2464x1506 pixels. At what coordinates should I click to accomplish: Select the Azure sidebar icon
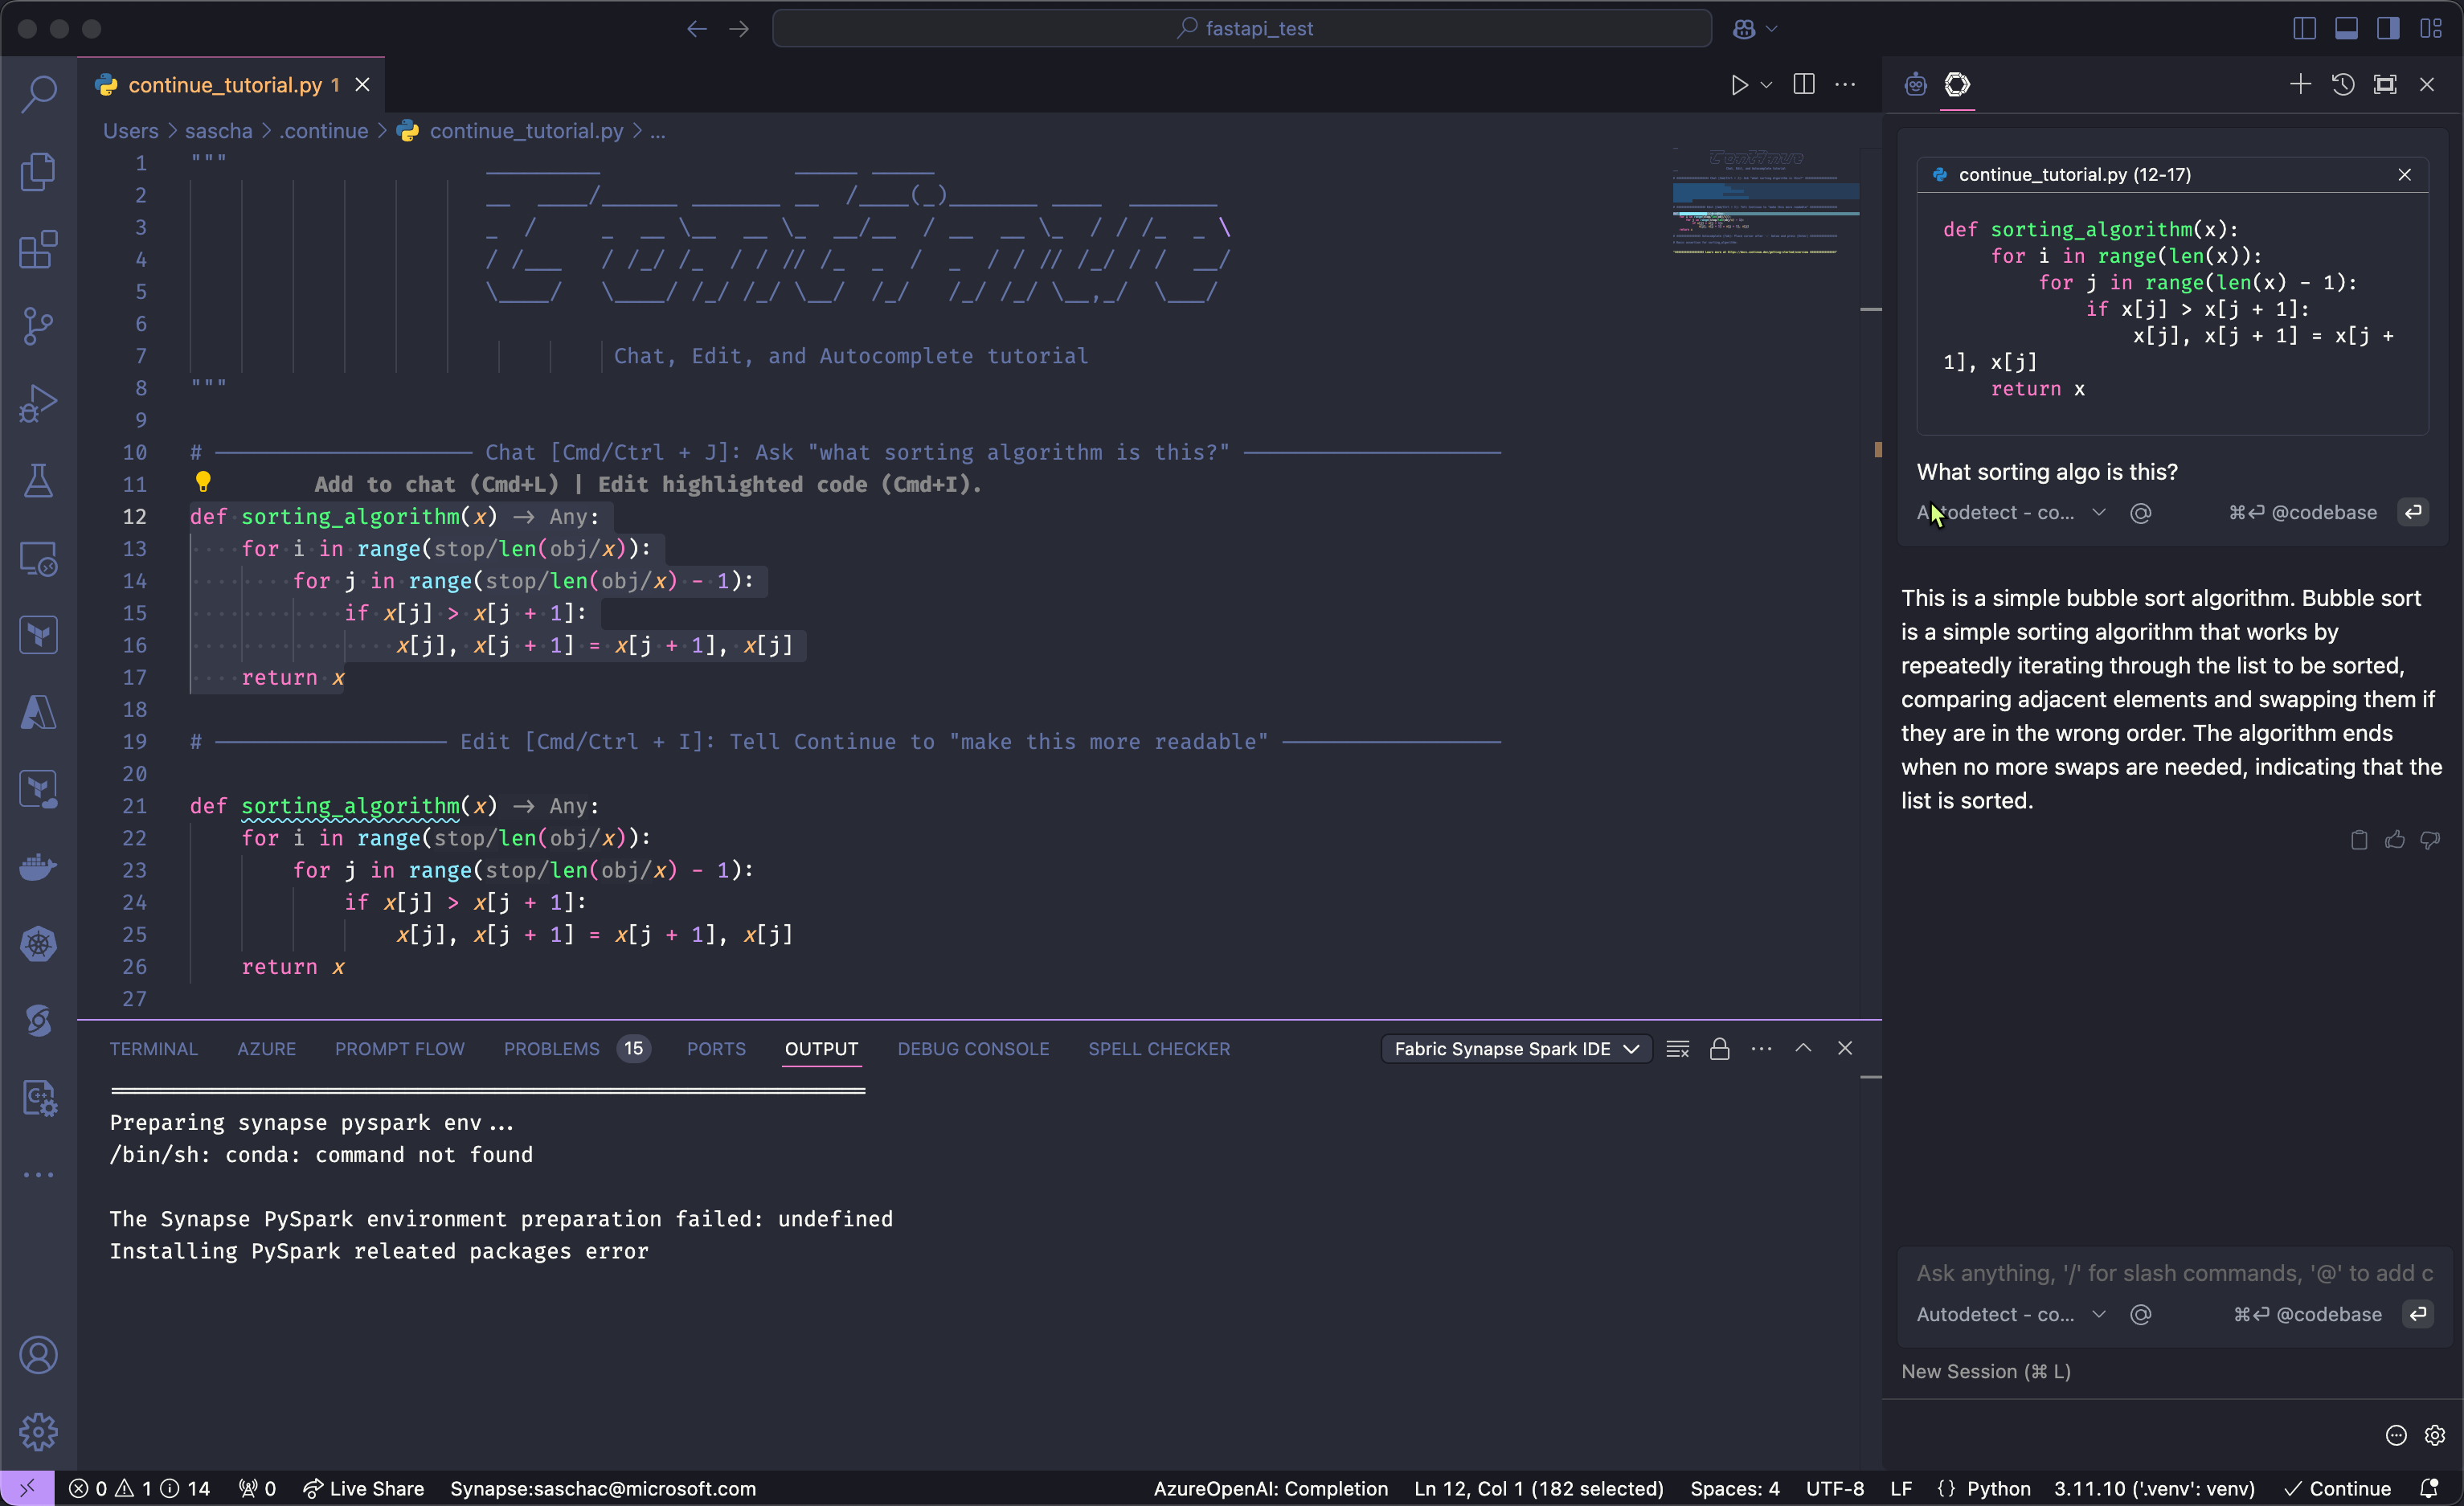pos(39,712)
